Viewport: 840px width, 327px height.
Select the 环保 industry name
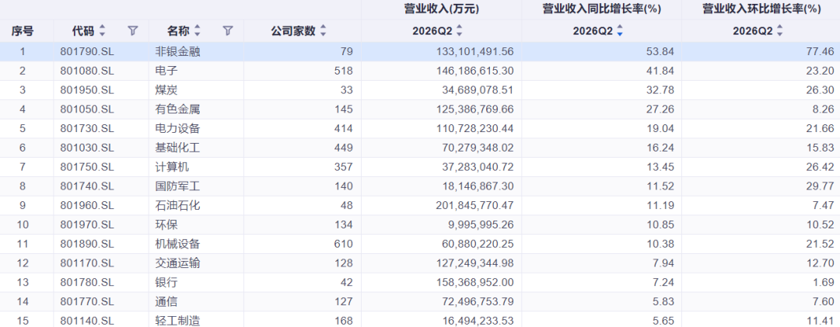click(x=166, y=224)
